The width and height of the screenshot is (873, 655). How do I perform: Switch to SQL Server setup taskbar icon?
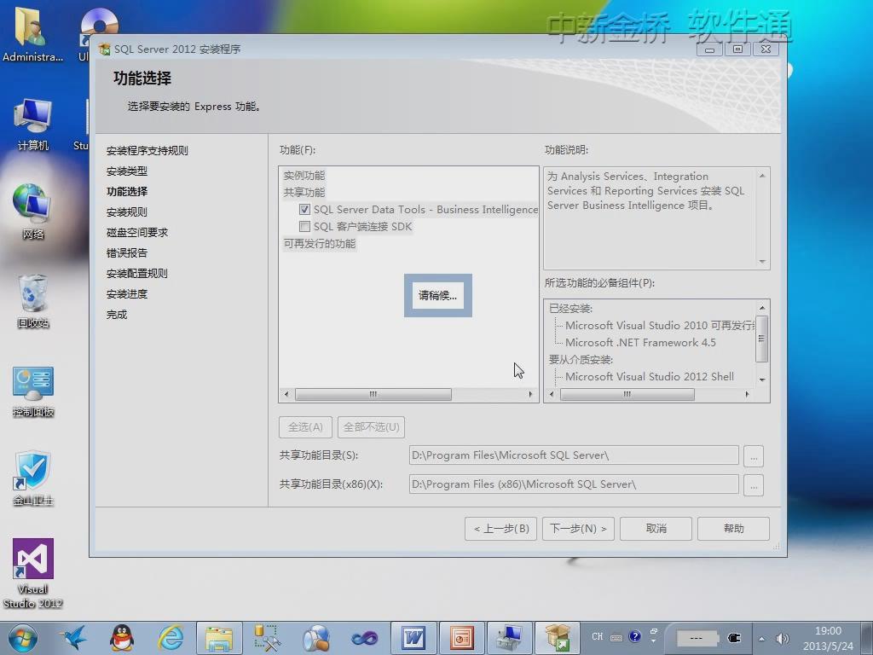click(558, 638)
